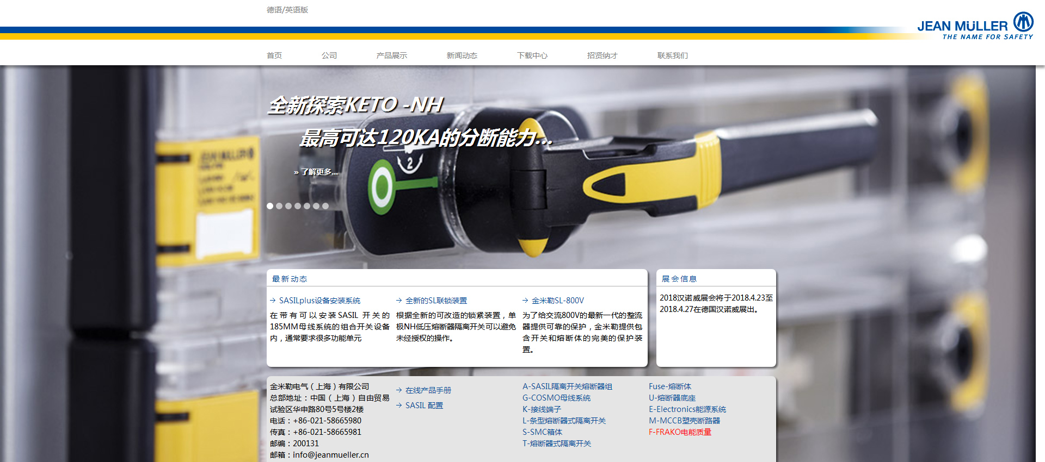Open the SASILplus设备安装系统 news article
The height and width of the screenshot is (462, 1045).
tap(319, 301)
